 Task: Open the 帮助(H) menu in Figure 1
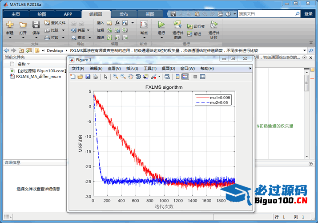(207, 69)
